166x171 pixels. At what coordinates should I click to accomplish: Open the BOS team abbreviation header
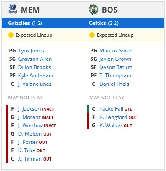110,10
